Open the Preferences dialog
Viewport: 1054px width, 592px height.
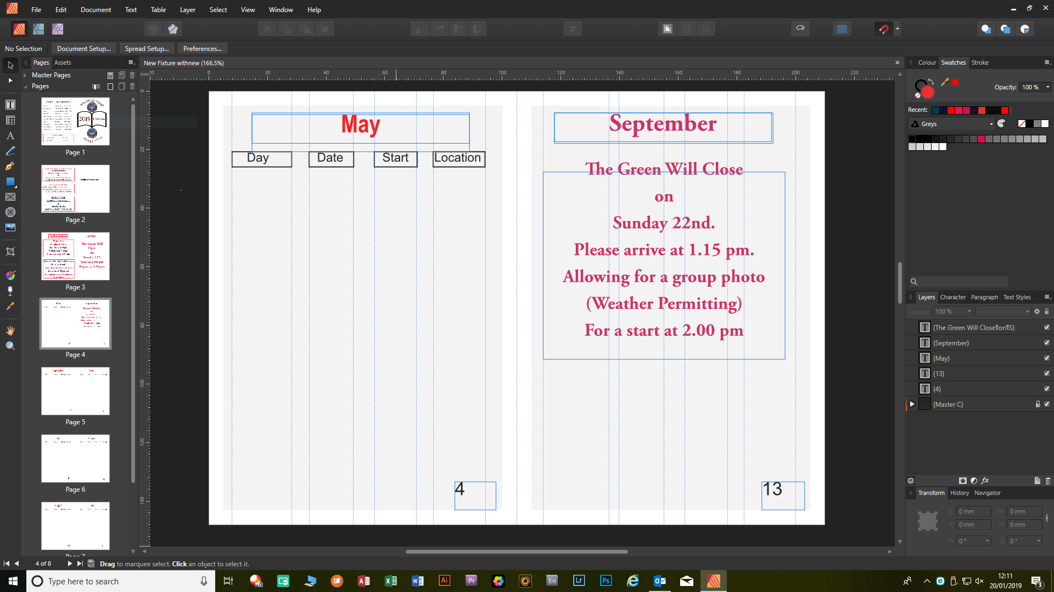(x=202, y=48)
